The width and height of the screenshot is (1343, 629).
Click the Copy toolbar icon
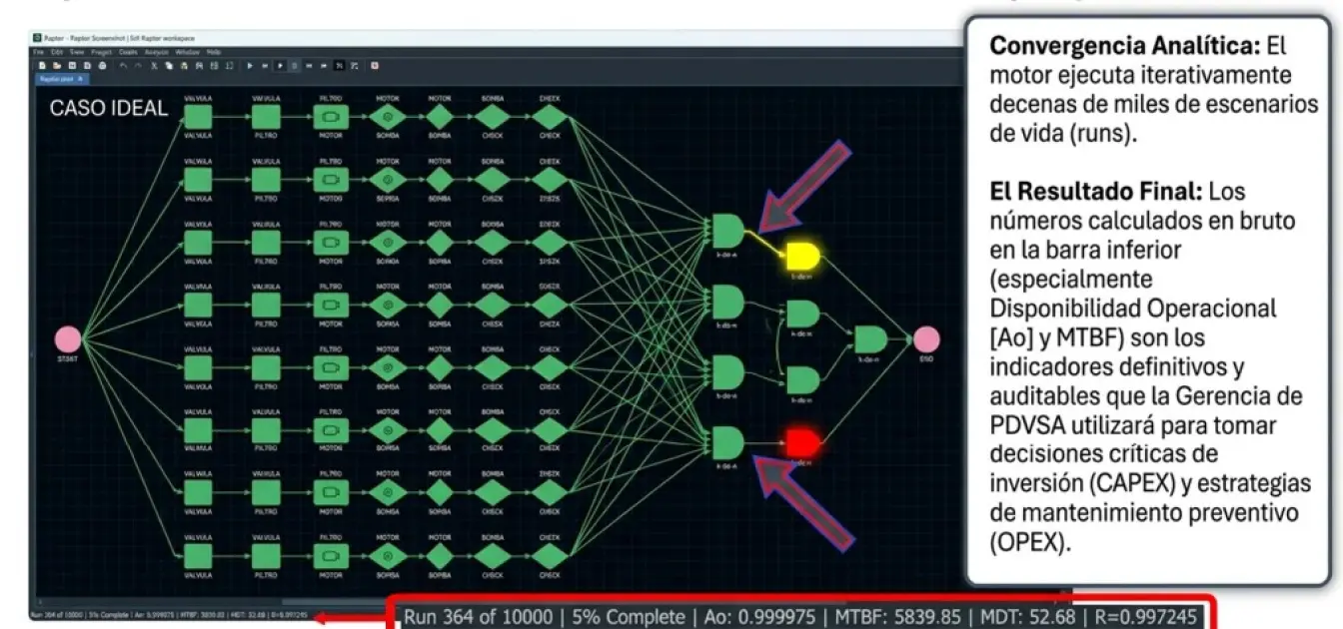169,65
